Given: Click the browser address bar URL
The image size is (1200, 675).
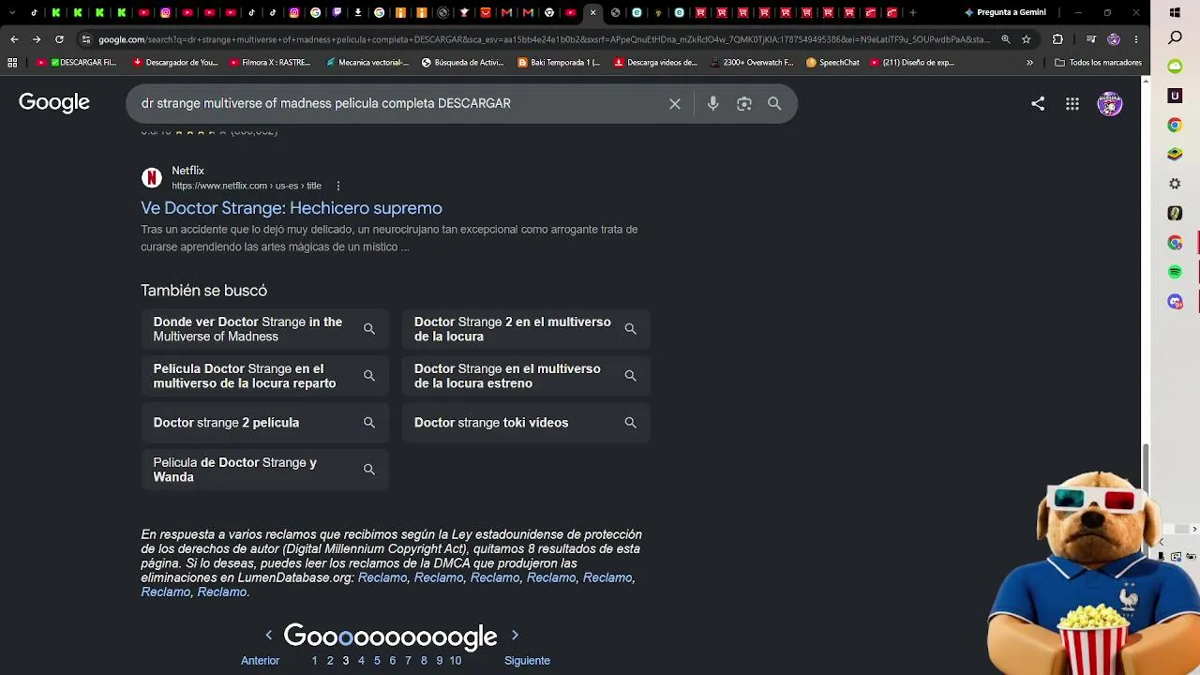Looking at the screenshot, I should [544, 39].
